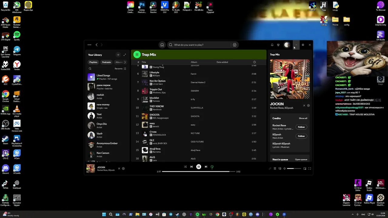Sort by the duration clock column
This screenshot has width=388, height=218.
[x=254, y=62]
